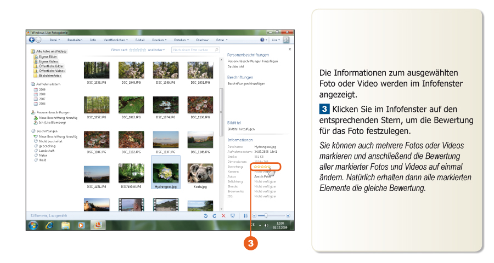Click 'Personenbeschriftungen hinzufügen' link
Viewport: 494px width, 263px height.
coord(252,61)
